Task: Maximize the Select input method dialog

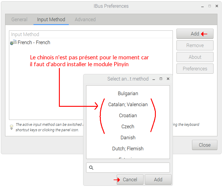Action: [161, 79]
